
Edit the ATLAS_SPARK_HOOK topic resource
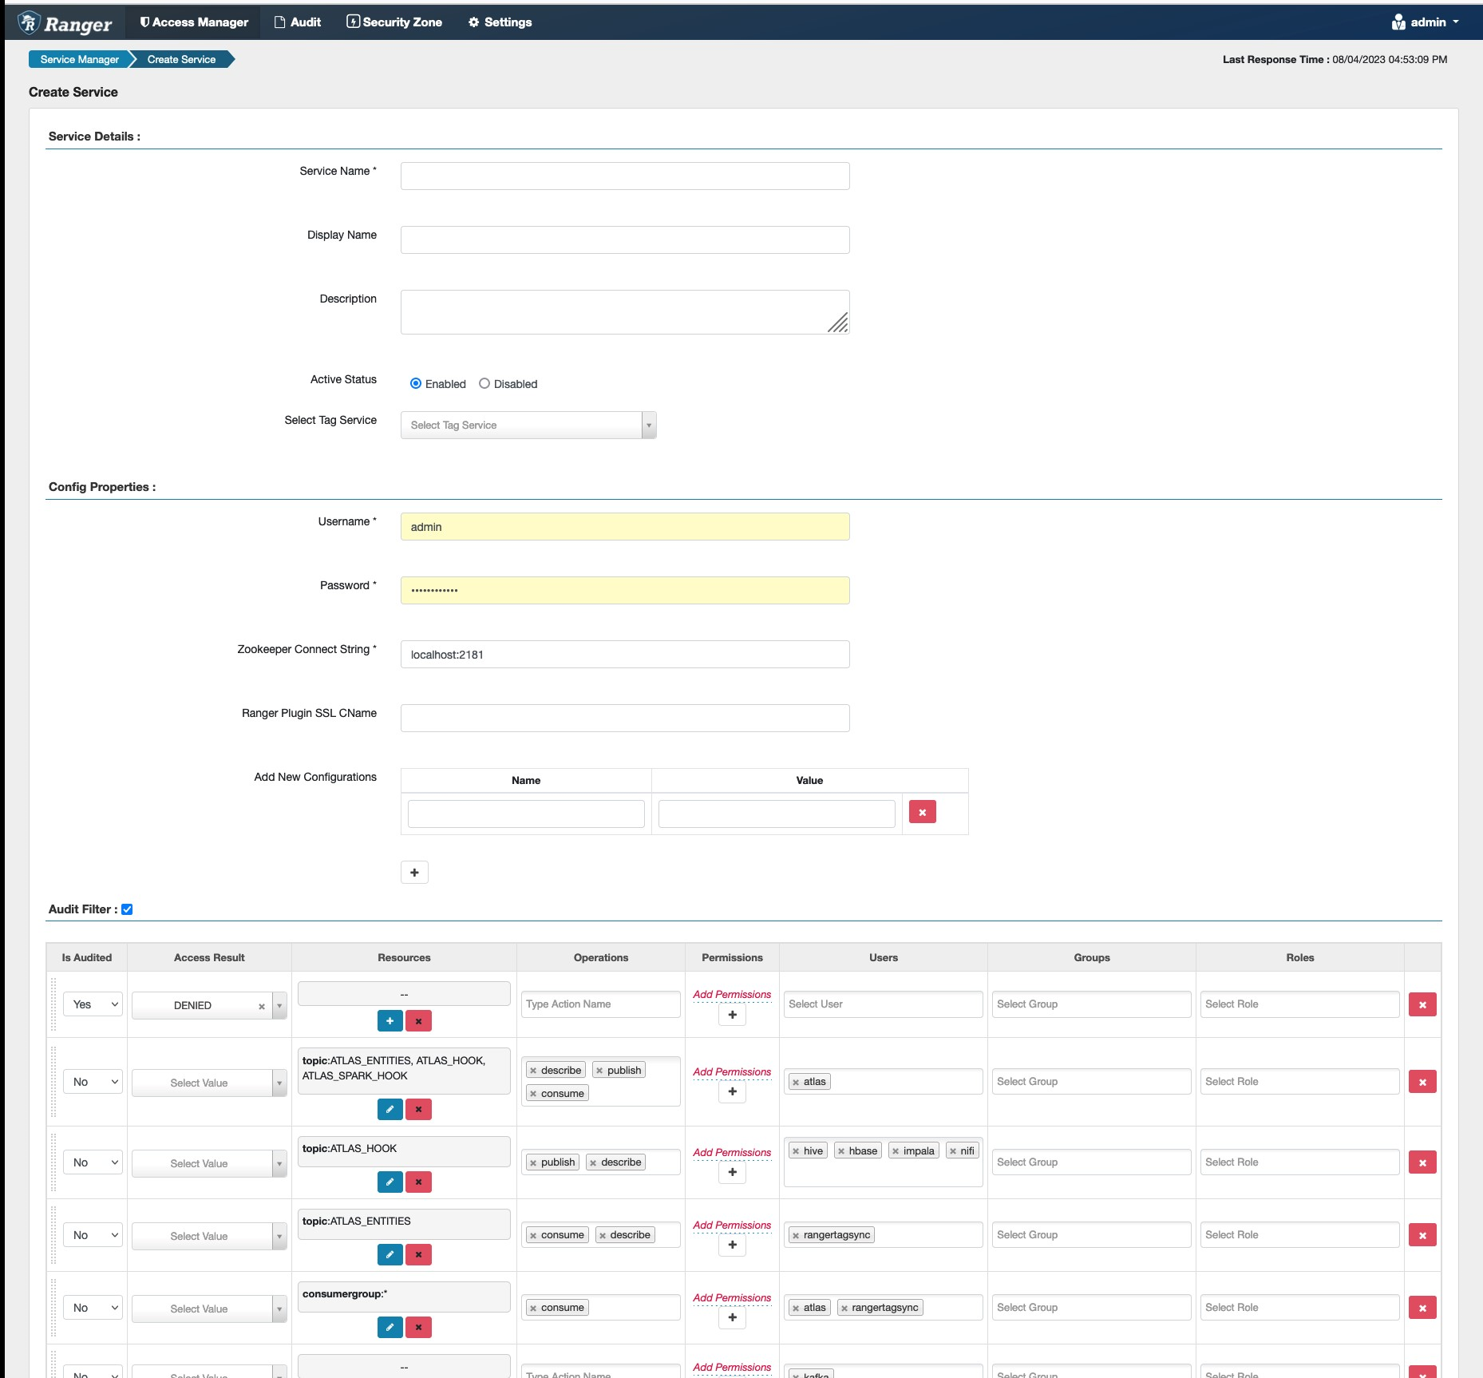[x=390, y=1109]
